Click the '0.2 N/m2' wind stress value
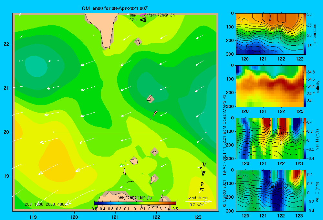 [197, 204]
